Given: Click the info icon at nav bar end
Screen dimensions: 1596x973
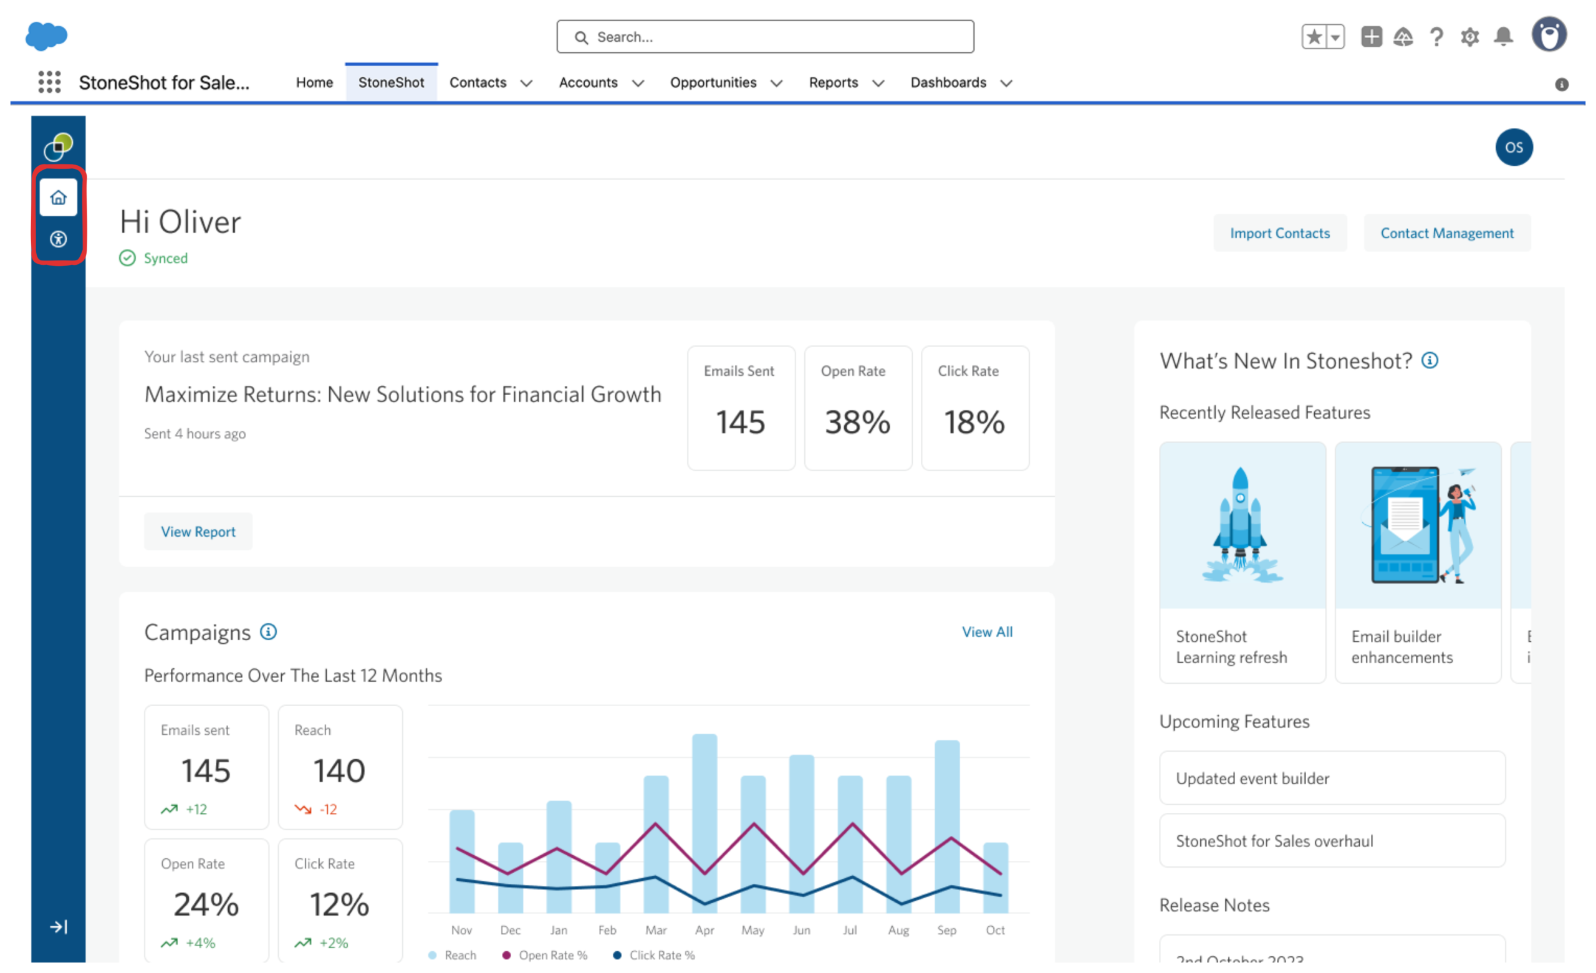Looking at the screenshot, I should pos(1562,84).
